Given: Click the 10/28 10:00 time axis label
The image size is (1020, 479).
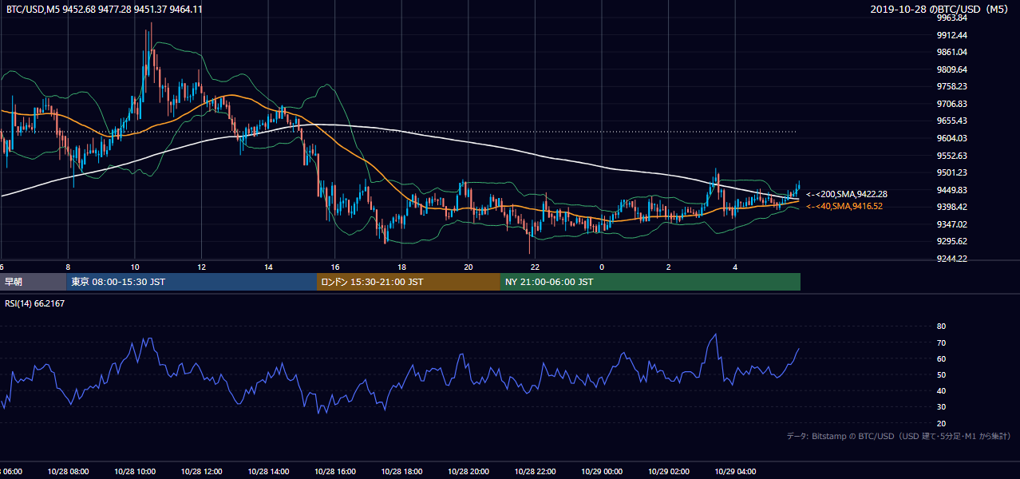Looking at the screenshot, I should tap(135, 472).
